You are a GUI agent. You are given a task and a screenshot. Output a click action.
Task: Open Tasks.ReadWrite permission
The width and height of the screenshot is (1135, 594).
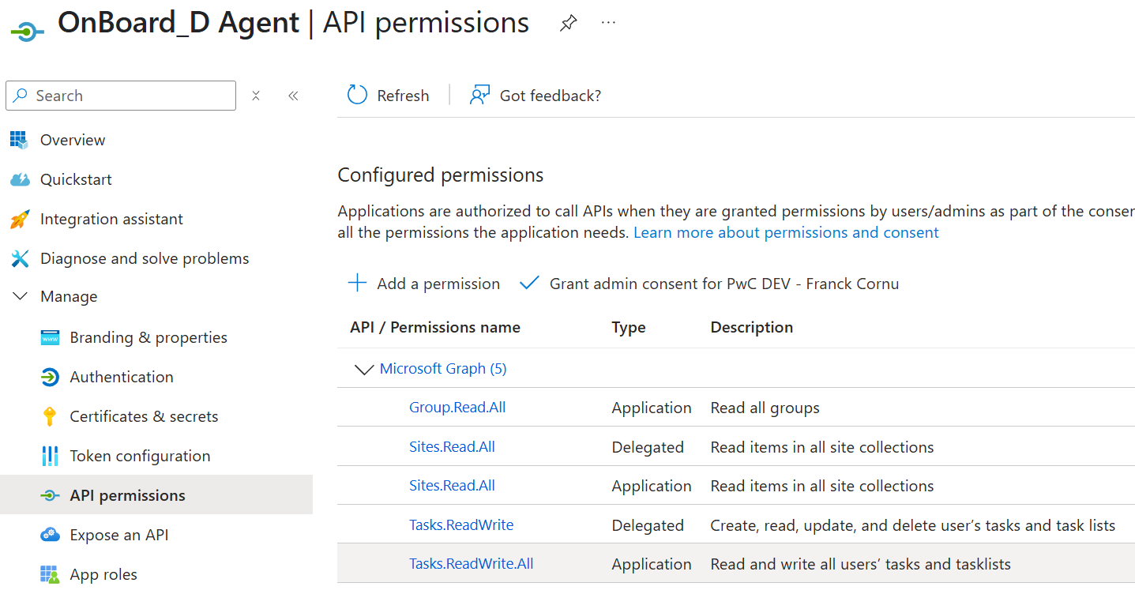(461, 525)
